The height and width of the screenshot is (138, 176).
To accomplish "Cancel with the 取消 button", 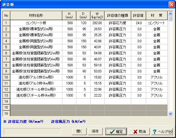I will click(139, 131).
